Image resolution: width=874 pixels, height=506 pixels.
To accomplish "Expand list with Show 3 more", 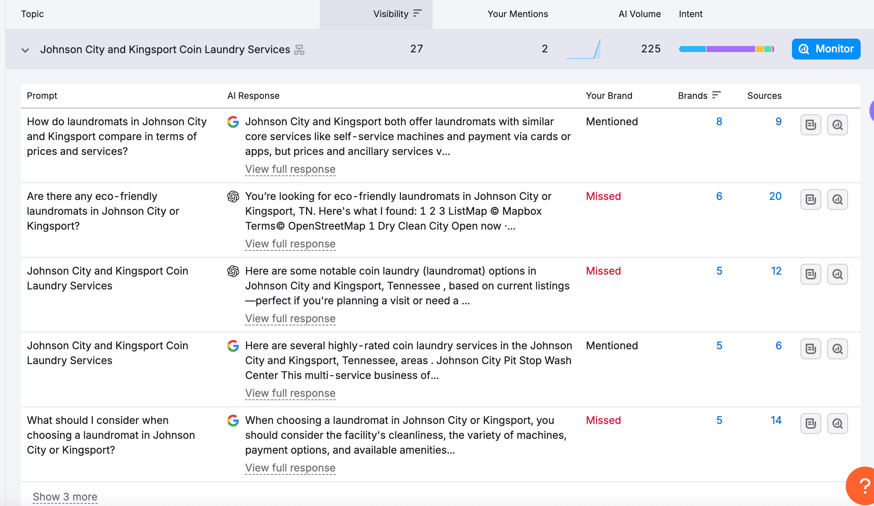I will 65,497.
